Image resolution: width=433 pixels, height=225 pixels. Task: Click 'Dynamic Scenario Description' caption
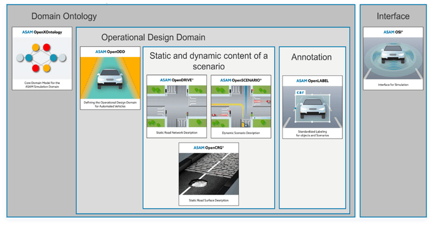point(241,133)
